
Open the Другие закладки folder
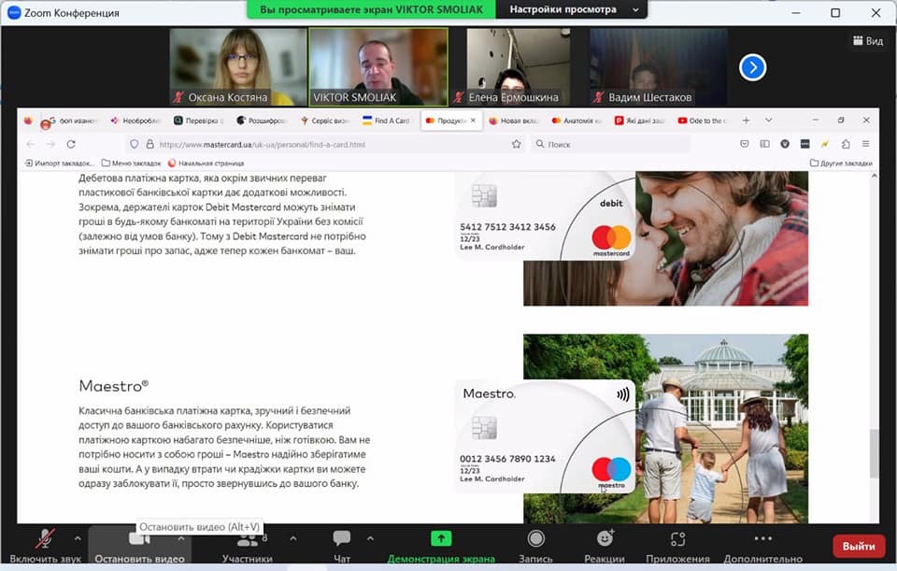click(841, 163)
